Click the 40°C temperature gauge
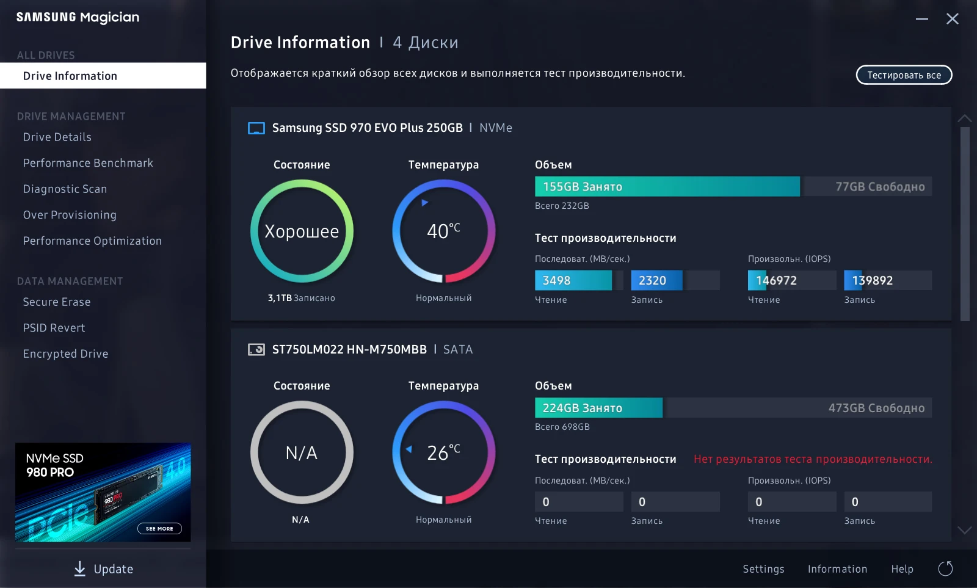The width and height of the screenshot is (977, 588). (444, 231)
